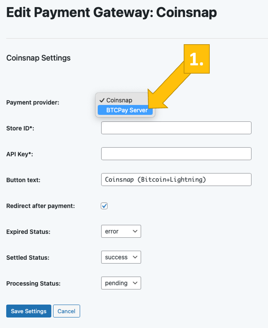Click the "Redirect after payment:" label

[40, 206]
